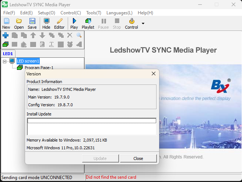Open the Control(C) menu
This screenshot has height=182, width=242.
point(70,13)
